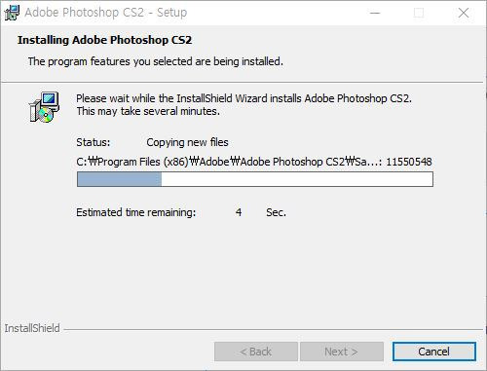This screenshot has height=371, width=487.
Task: Click the 'program features you selected' subtitle
Action: point(156,61)
